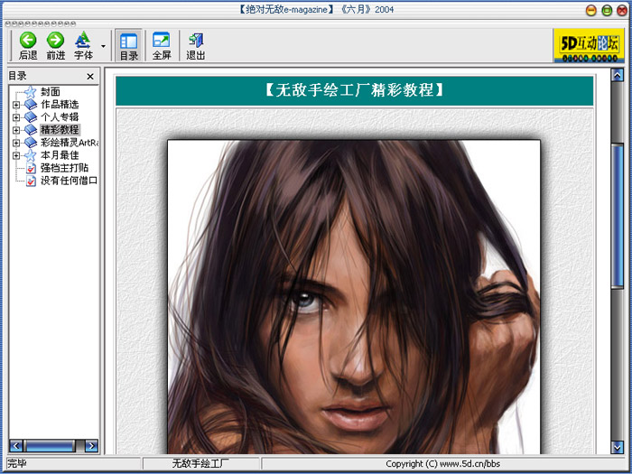Expand the 彩绘精灵ArtRage tree node
Image resolution: width=632 pixels, height=474 pixels.
[16, 143]
